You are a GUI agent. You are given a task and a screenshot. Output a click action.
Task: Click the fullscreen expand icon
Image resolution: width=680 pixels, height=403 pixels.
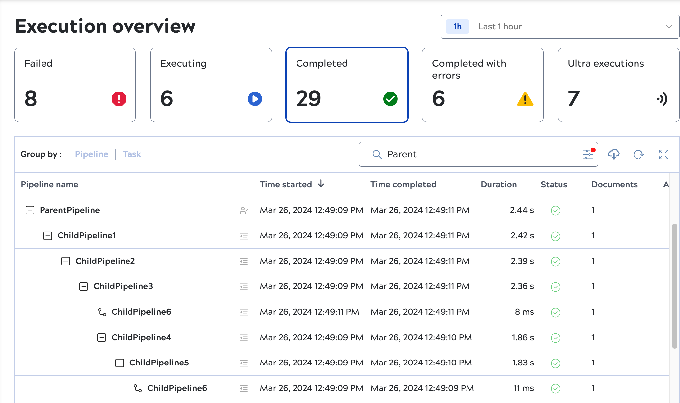coord(663,154)
